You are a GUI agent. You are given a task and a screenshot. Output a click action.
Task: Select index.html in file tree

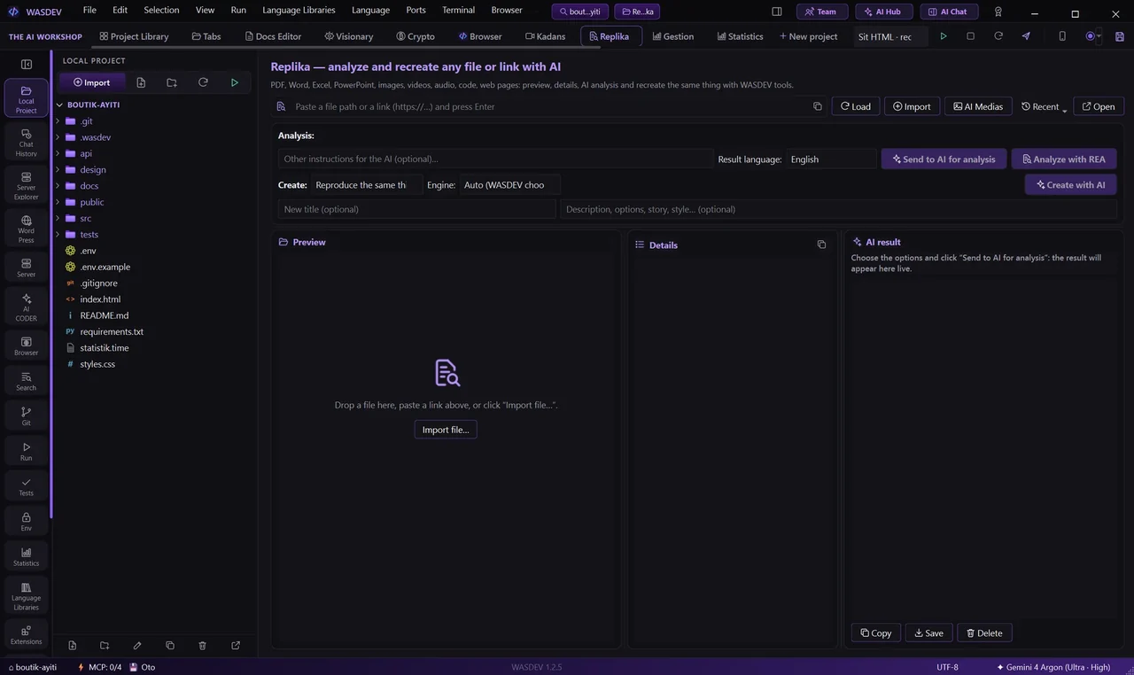click(100, 299)
